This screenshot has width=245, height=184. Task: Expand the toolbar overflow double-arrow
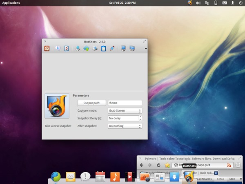tap(146, 49)
